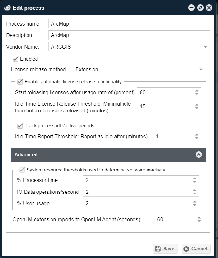Decrease % Processor time value
Screen dimensions: 218x258
(x=194, y=182)
